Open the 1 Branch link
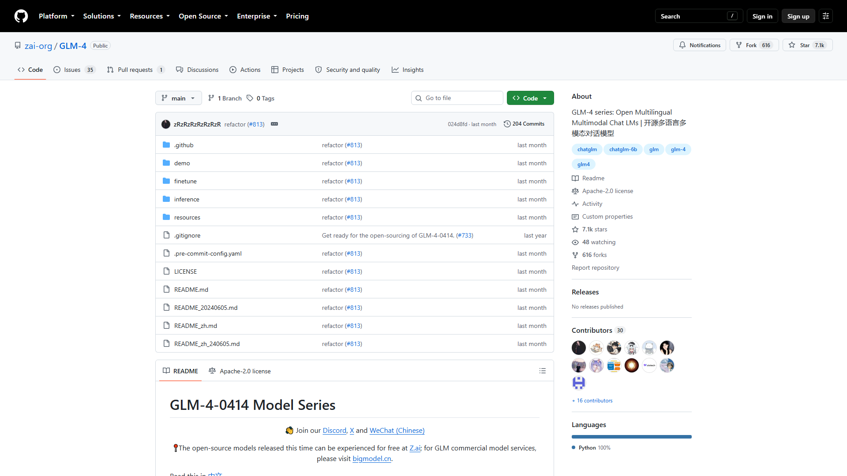 click(x=225, y=98)
